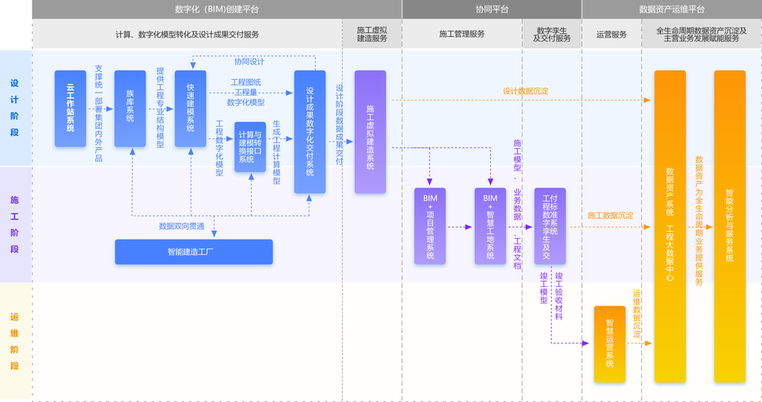762x402 pixels.
Task: Select the BIM+项目管理系统 box
Action: 430,226
